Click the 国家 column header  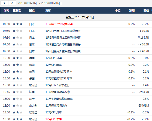point(32,10)
